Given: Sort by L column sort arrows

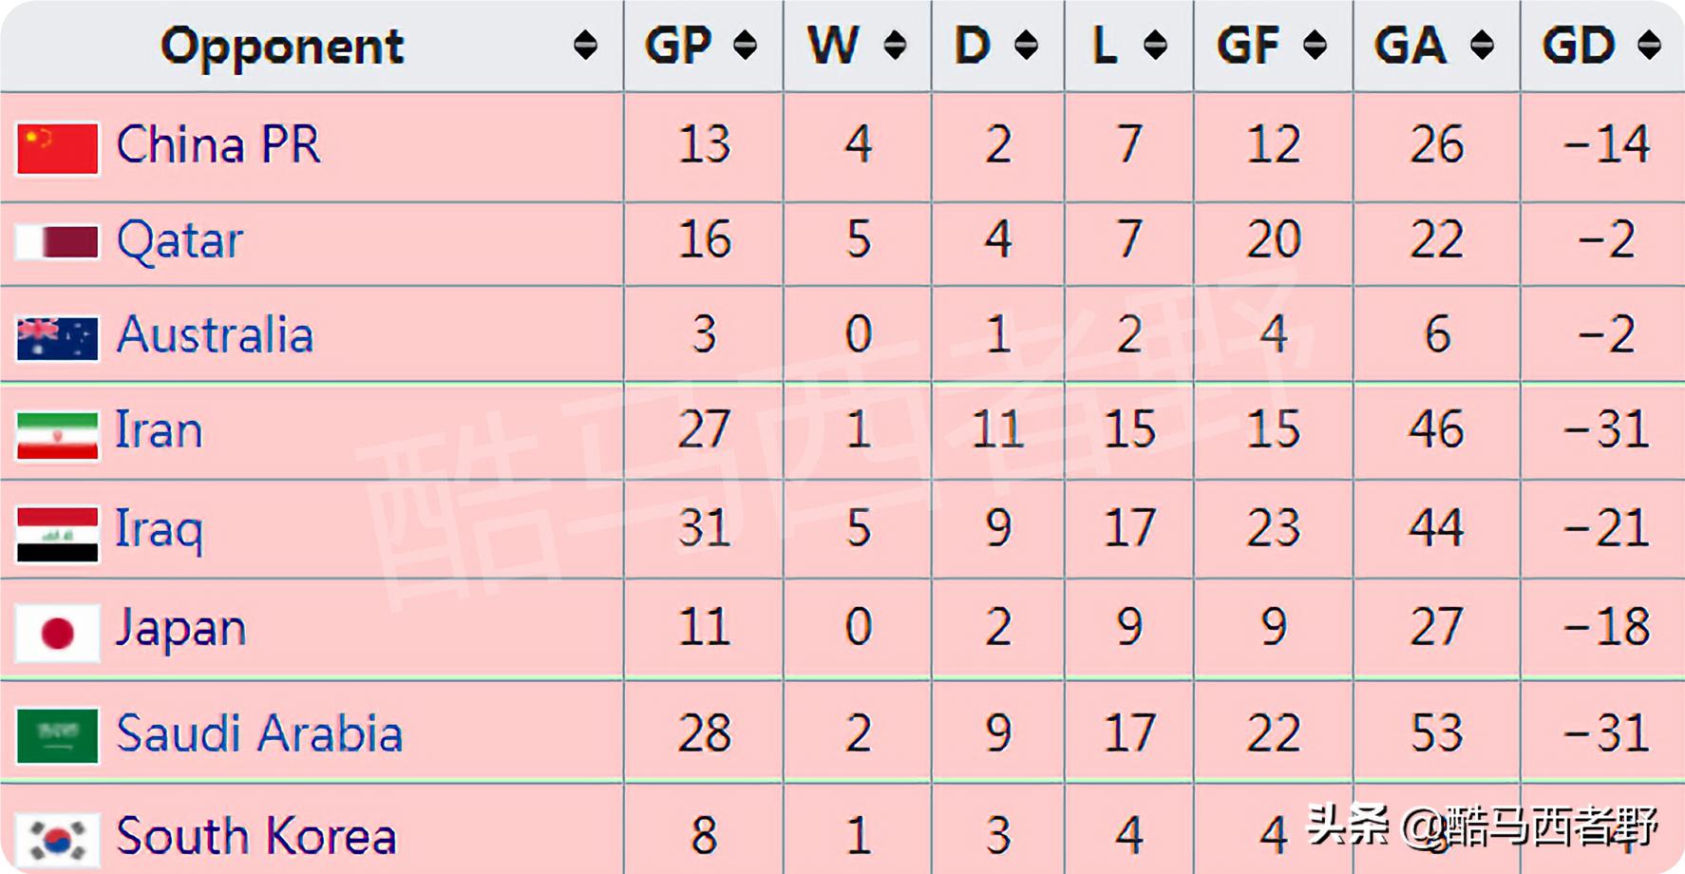Looking at the screenshot, I should (x=1155, y=45).
